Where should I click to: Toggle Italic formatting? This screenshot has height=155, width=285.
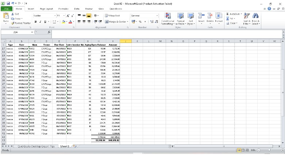(40, 21)
